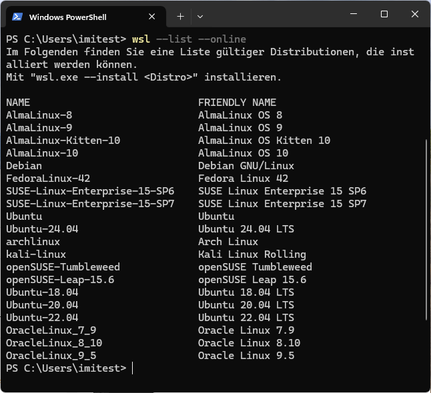Click the 'wsl' command text

click(141, 39)
